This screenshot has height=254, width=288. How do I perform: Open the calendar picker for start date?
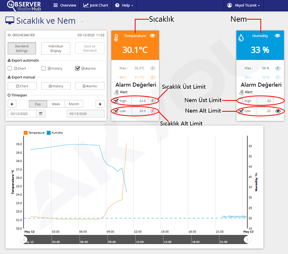pos(41,113)
